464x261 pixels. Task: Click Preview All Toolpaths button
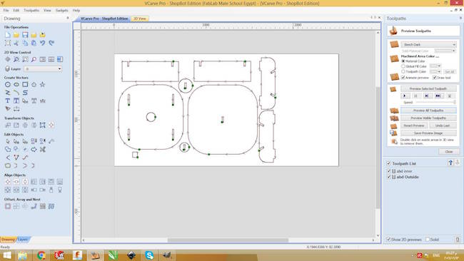coord(428,111)
